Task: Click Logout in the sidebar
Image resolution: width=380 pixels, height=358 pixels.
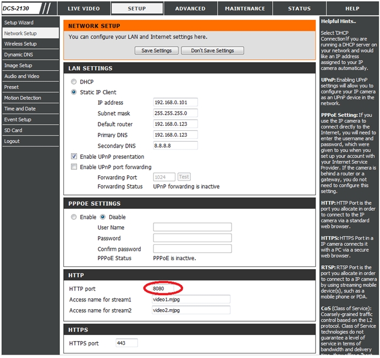Action: pos(12,141)
